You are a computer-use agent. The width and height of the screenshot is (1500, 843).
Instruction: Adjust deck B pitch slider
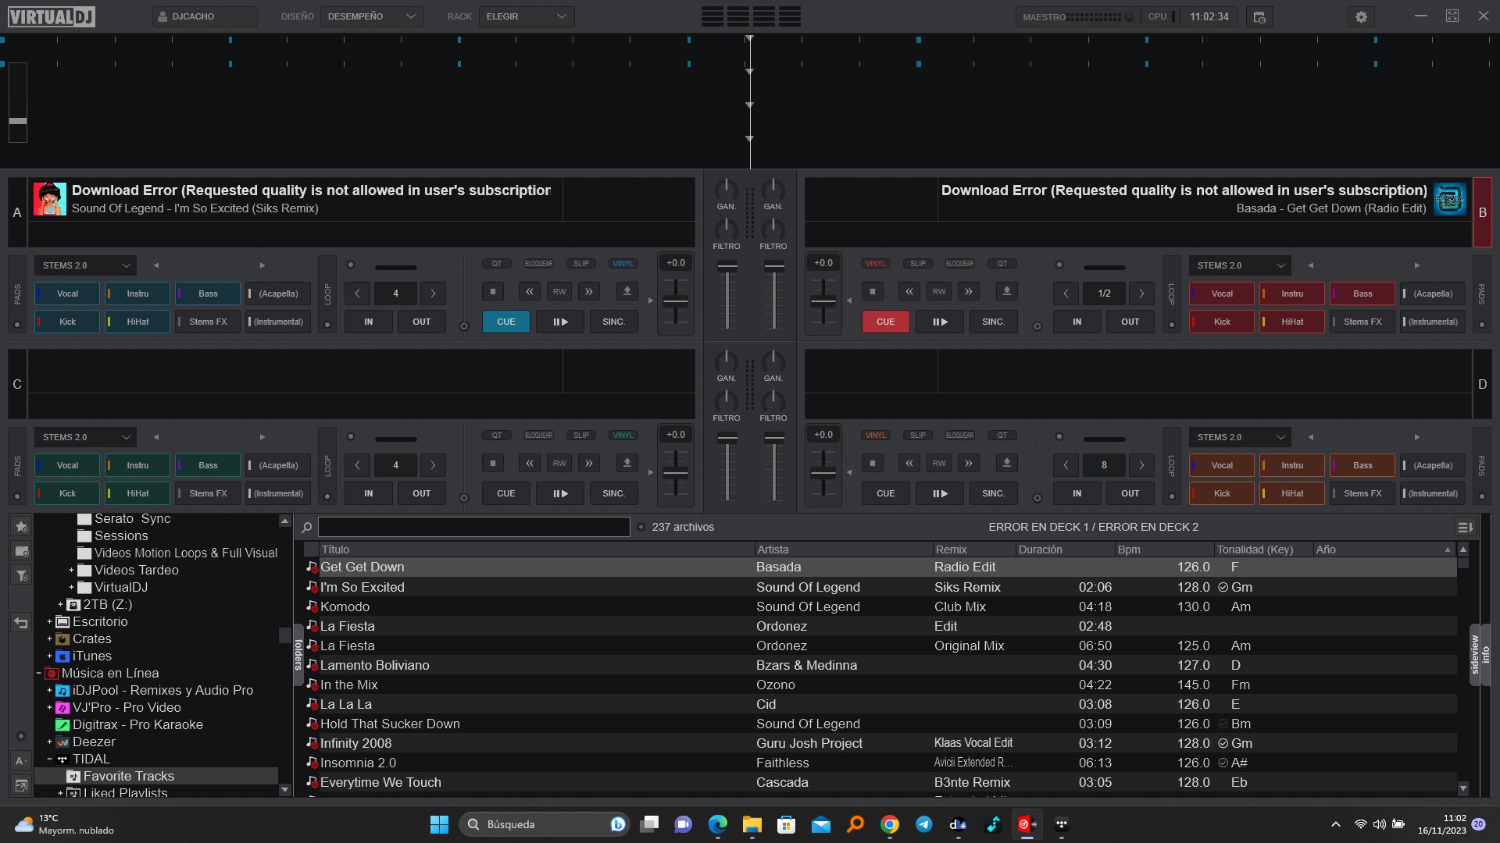823,302
